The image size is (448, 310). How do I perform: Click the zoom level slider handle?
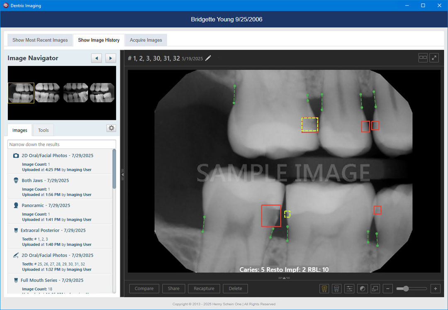tap(406, 288)
